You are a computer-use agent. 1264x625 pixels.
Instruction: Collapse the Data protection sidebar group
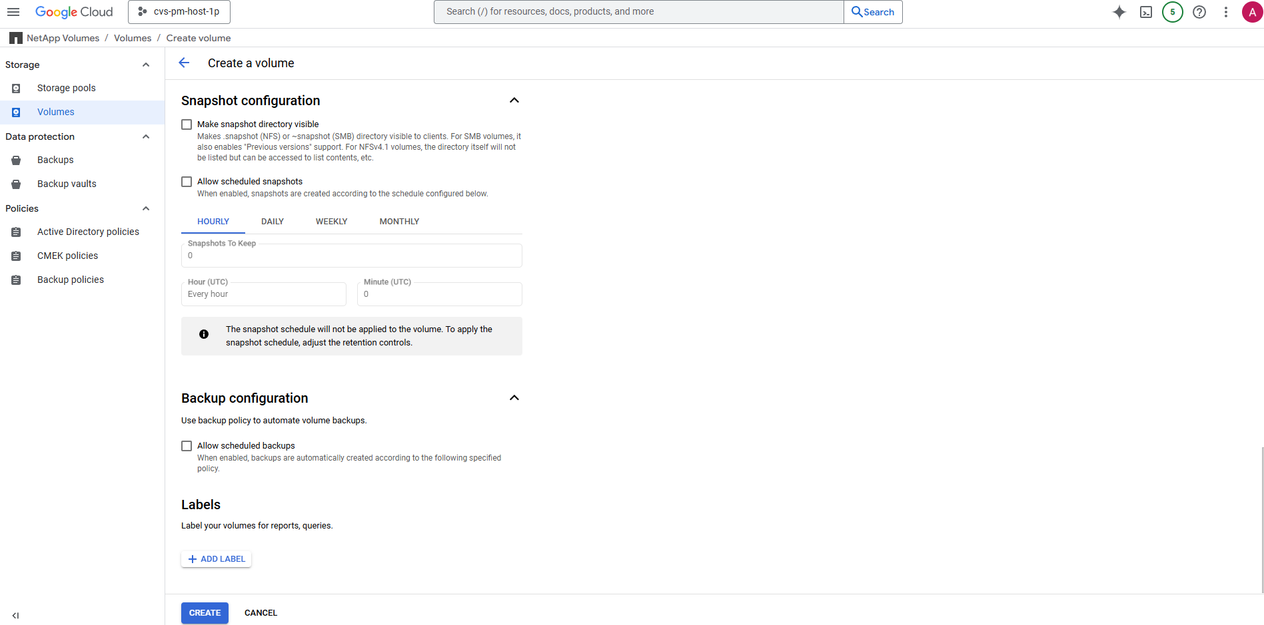[146, 136]
